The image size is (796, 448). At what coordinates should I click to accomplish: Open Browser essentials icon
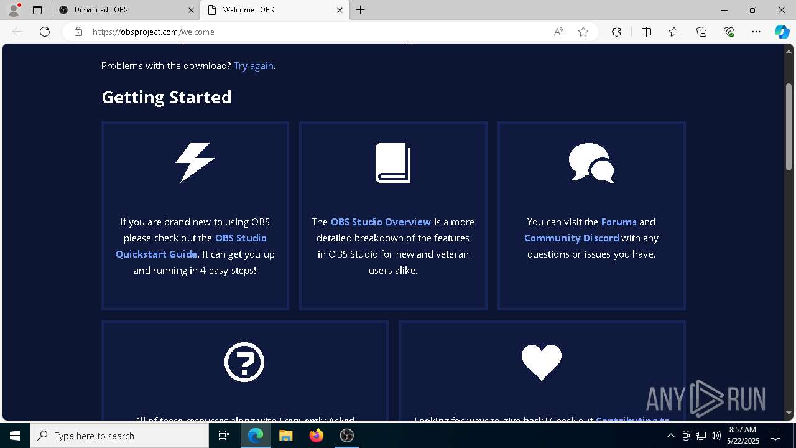tap(729, 32)
